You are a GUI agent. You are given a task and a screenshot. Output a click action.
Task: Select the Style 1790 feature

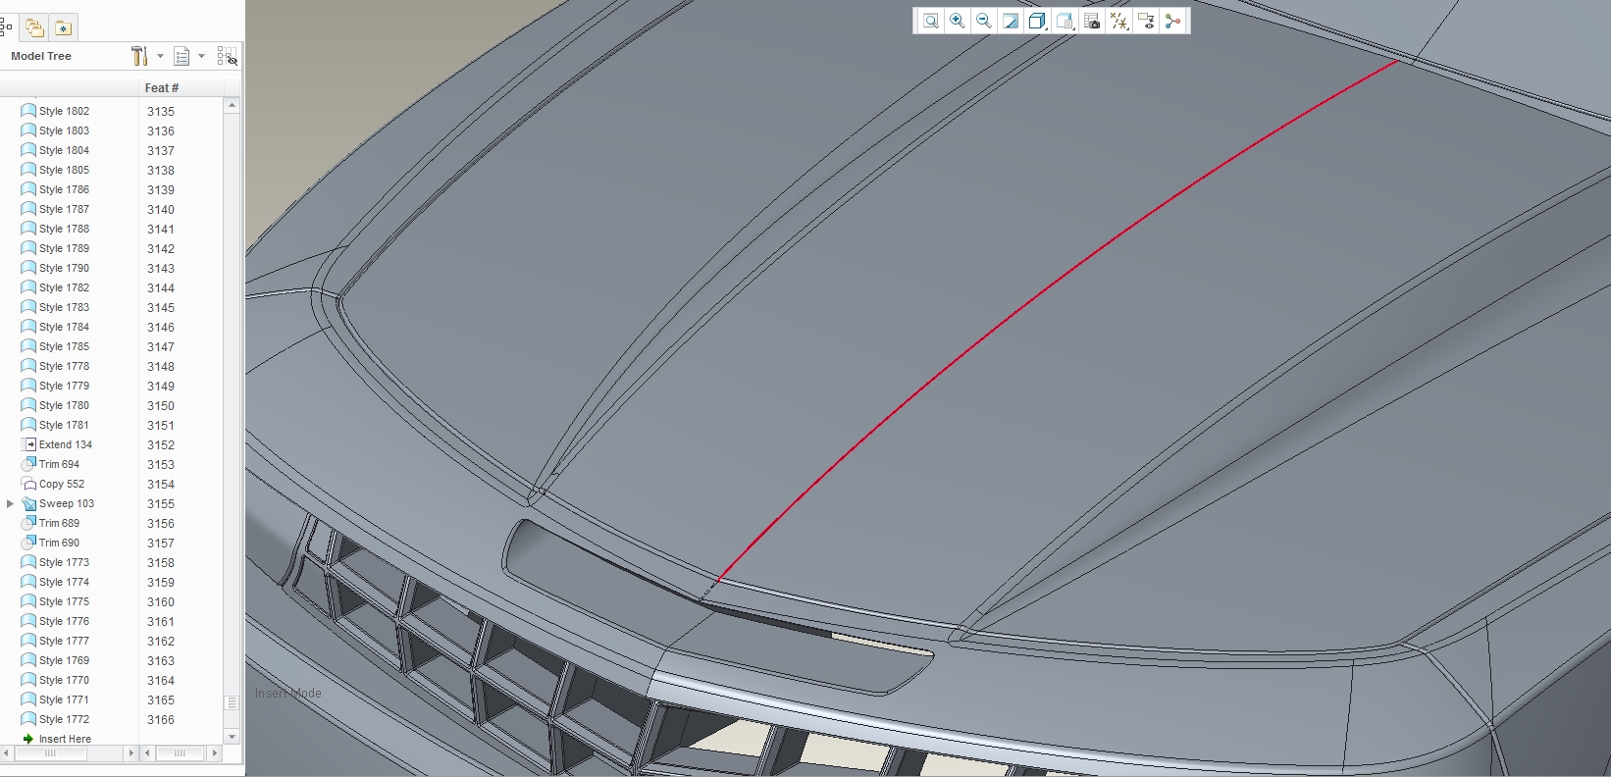64,268
